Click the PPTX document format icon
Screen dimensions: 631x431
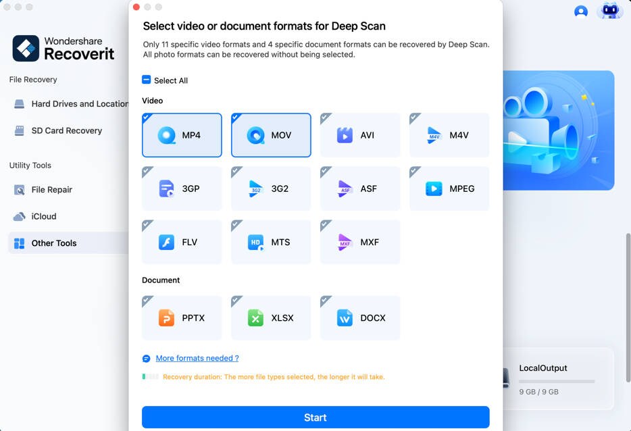point(181,318)
